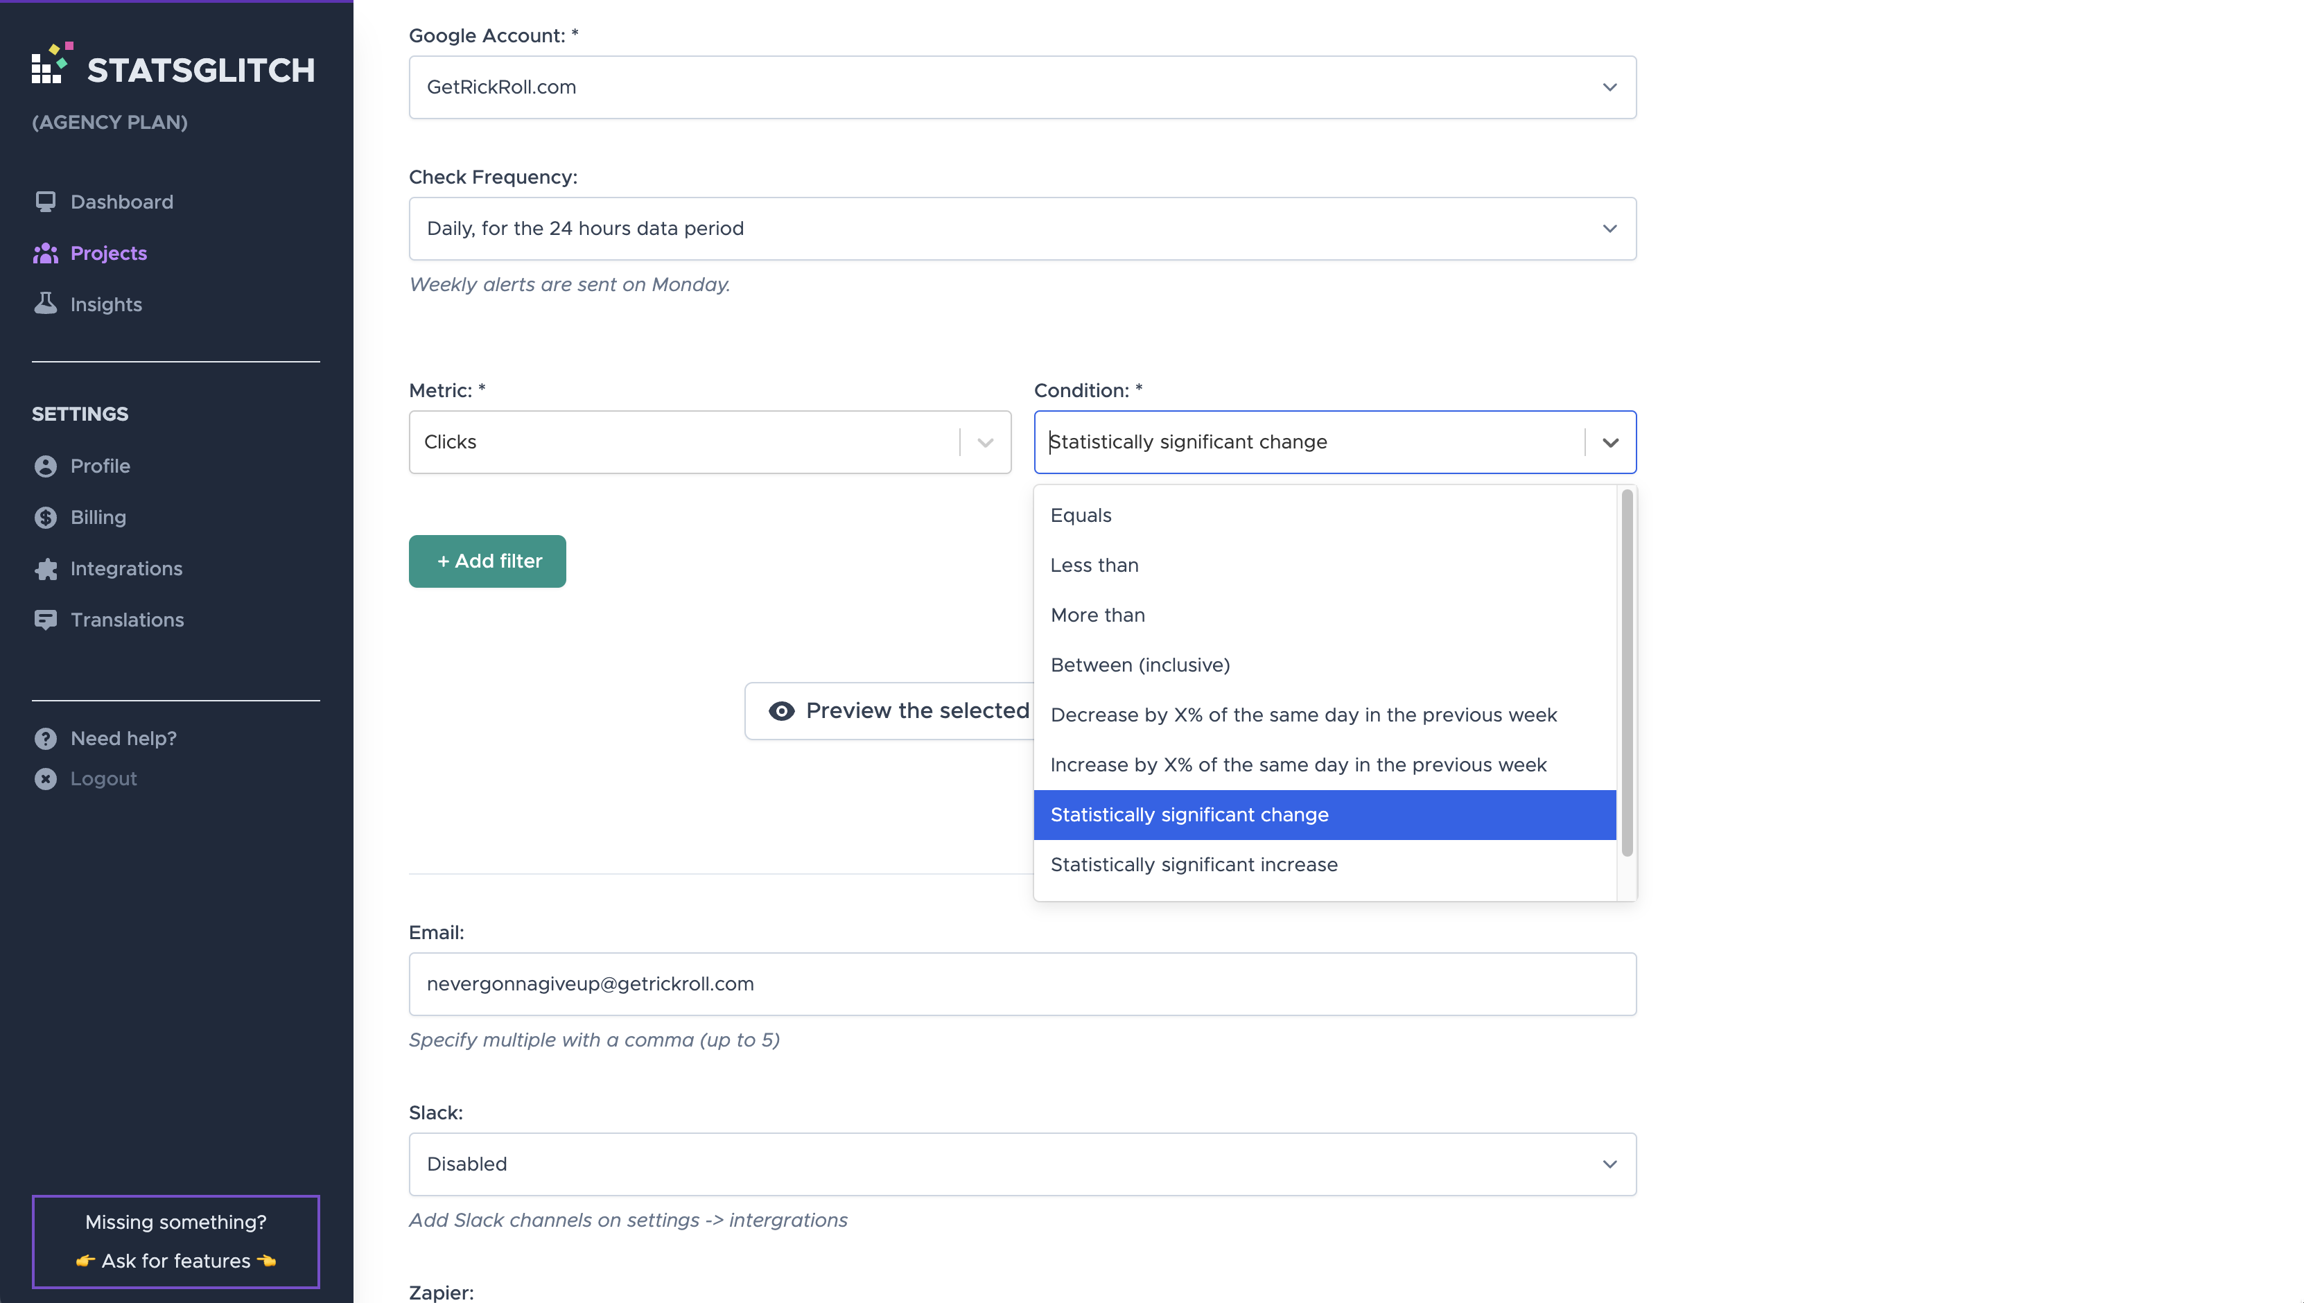
Task: Select Statistically significant change option
Action: (x=1324, y=815)
